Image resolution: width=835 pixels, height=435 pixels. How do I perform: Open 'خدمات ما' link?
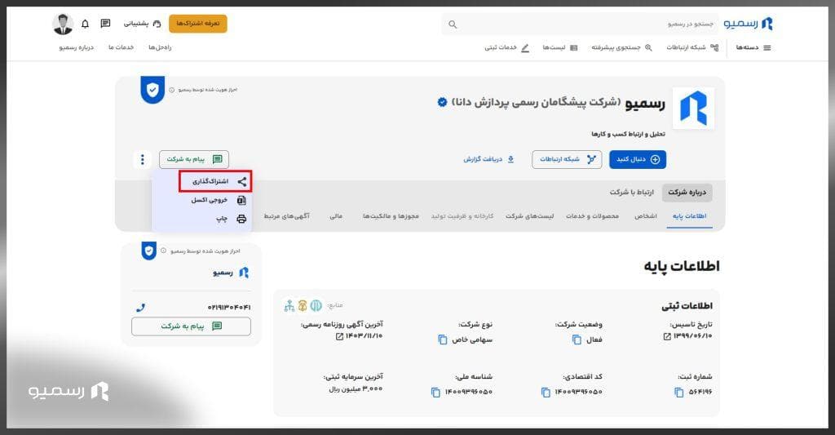tap(121, 47)
